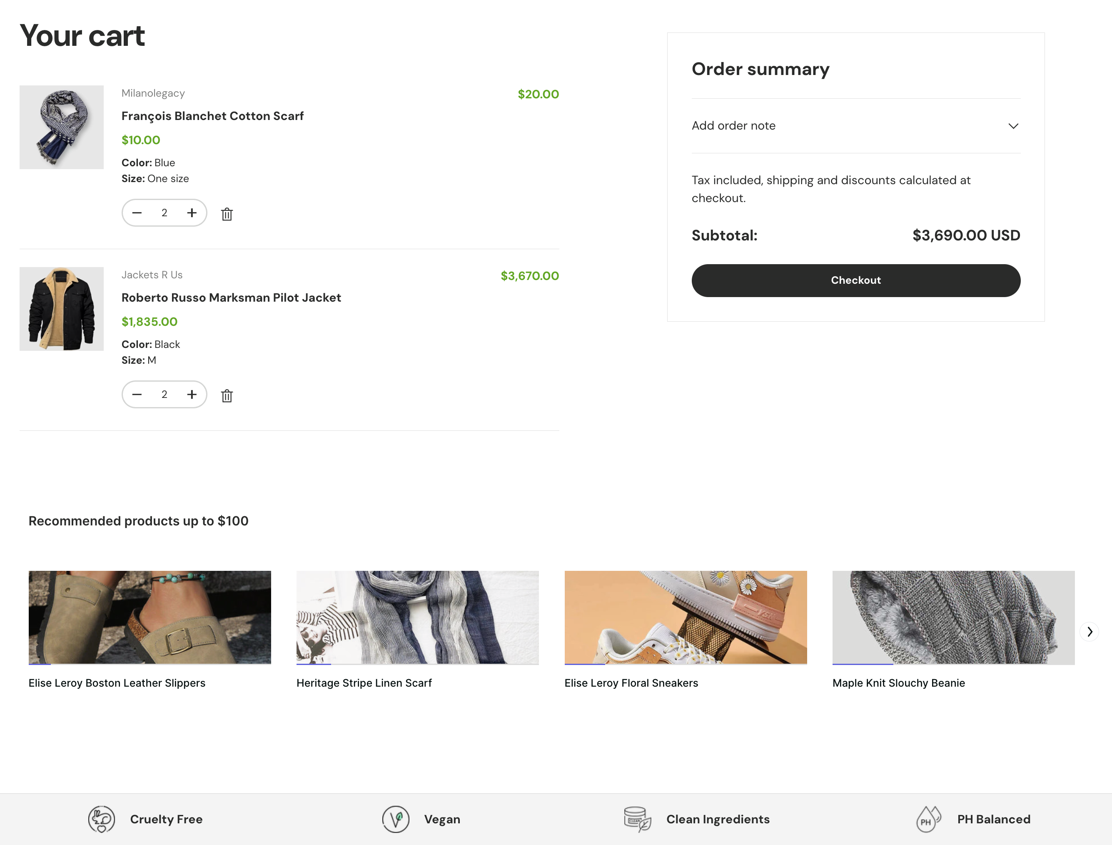Decrease pilot jacket quantity with minus
This screenshot has width=1112, height=845.
[x=137, y=394]
